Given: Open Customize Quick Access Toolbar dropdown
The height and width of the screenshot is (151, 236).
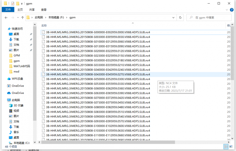Looking at the screenshot, I should pos(22,4).
